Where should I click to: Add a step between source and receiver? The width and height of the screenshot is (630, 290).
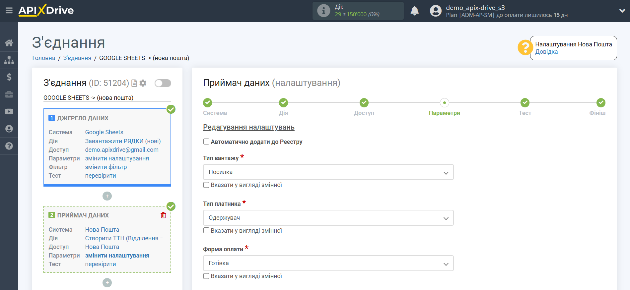(107, 196)
